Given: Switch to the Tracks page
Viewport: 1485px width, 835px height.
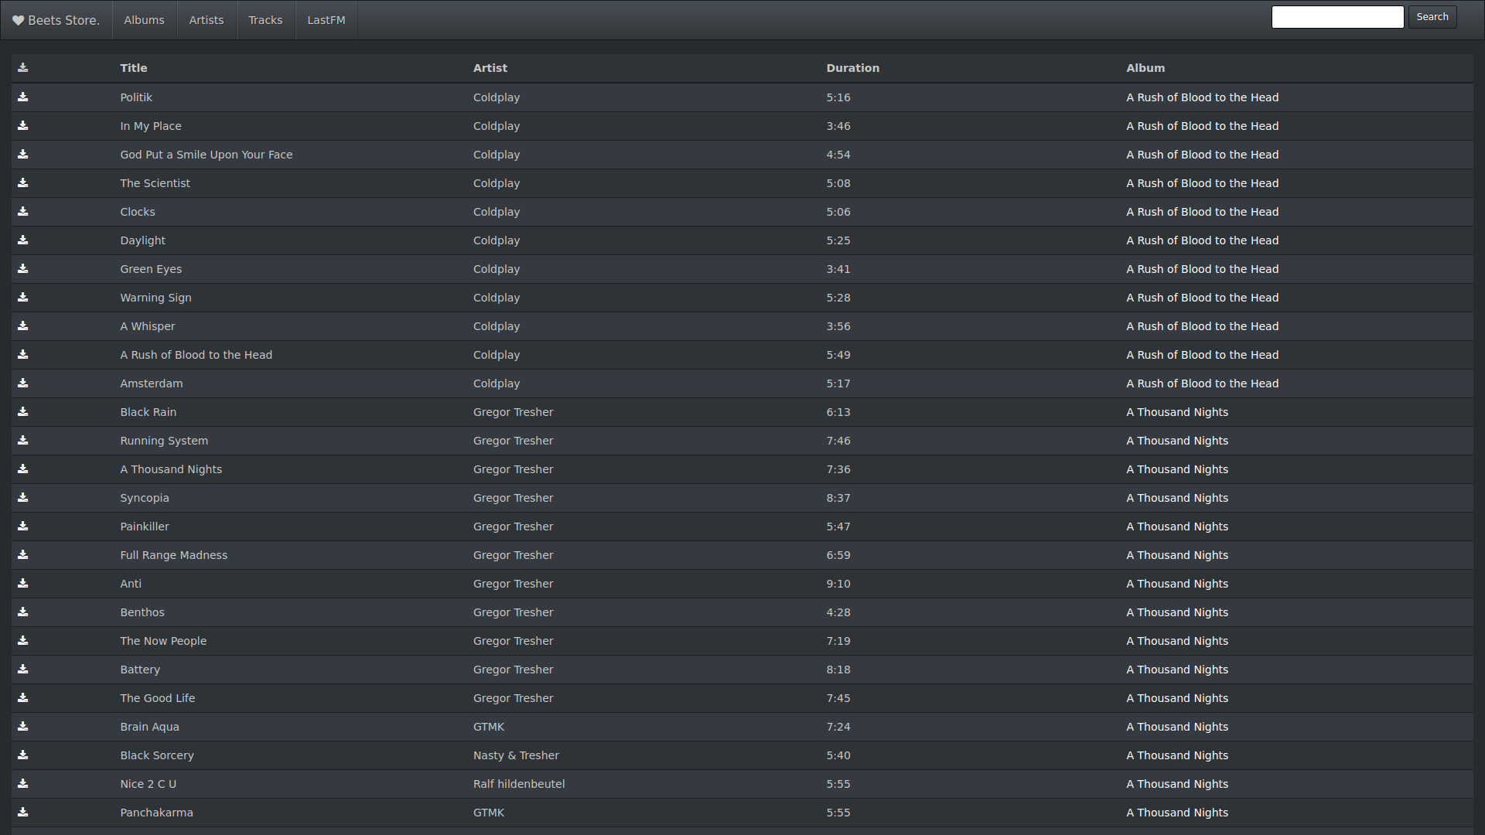Looking at the screenshot, I should [x=265, y=20].
